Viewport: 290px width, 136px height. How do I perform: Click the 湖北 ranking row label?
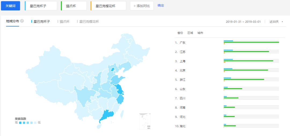[x=183, y=126]
